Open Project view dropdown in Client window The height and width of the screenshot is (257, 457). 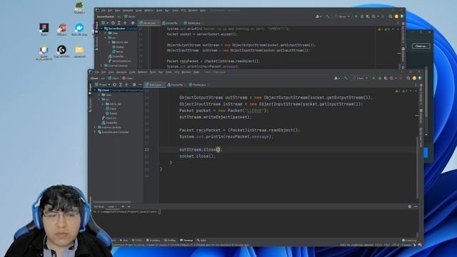[x=104, y=84]
